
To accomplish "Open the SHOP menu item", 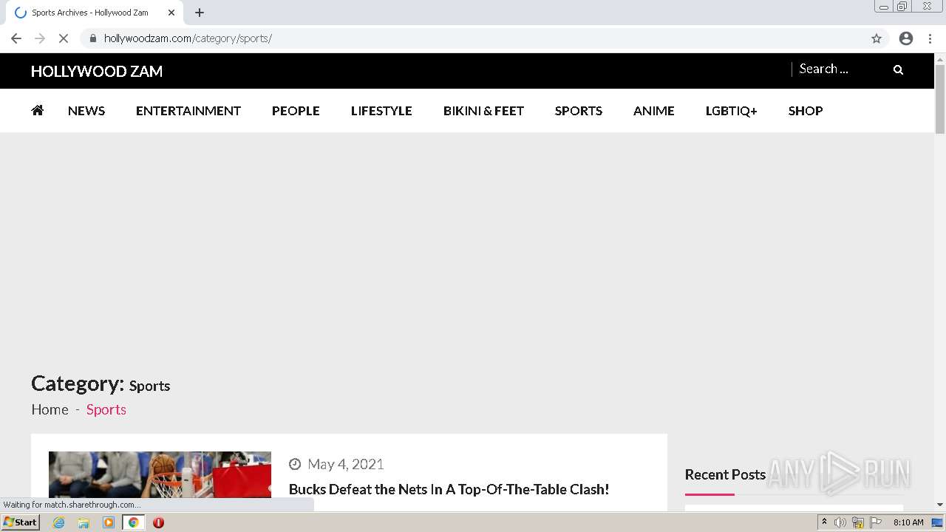I will [806, 111].
